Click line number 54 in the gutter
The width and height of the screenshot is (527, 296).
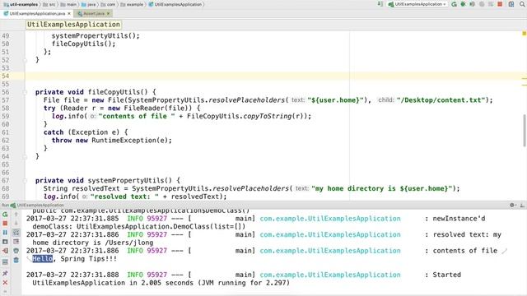pos(6,76)
